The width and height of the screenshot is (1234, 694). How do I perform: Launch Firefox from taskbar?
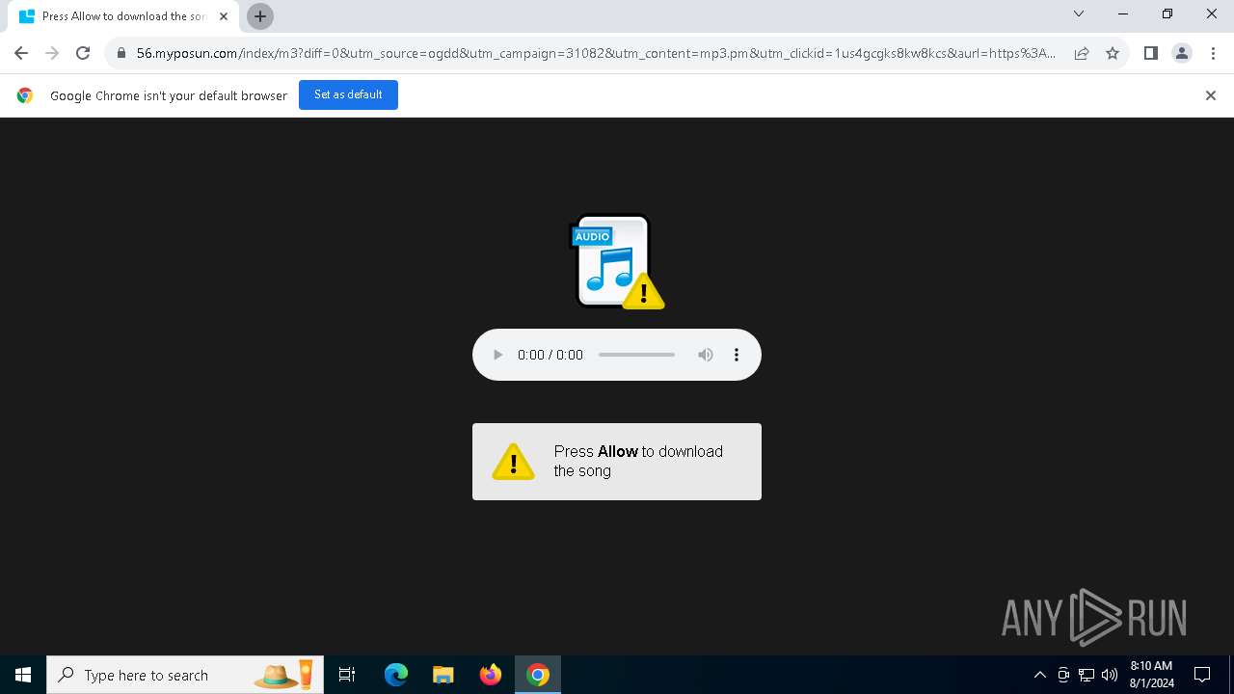[x=491, y=675]
